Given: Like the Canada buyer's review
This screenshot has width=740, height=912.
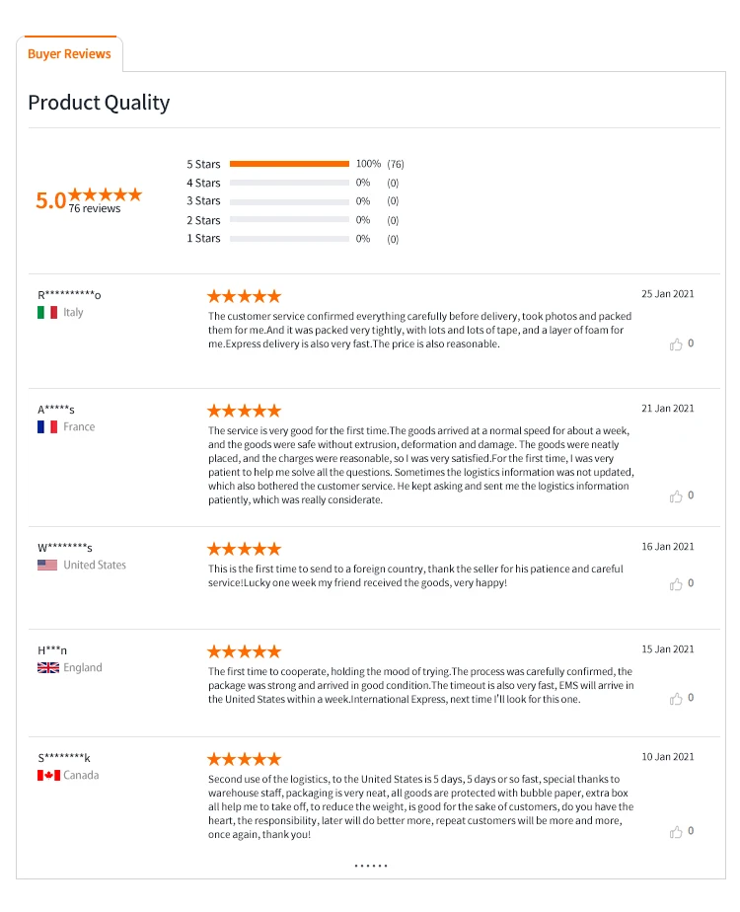Looking at the screenshot, I should point(676,832).
